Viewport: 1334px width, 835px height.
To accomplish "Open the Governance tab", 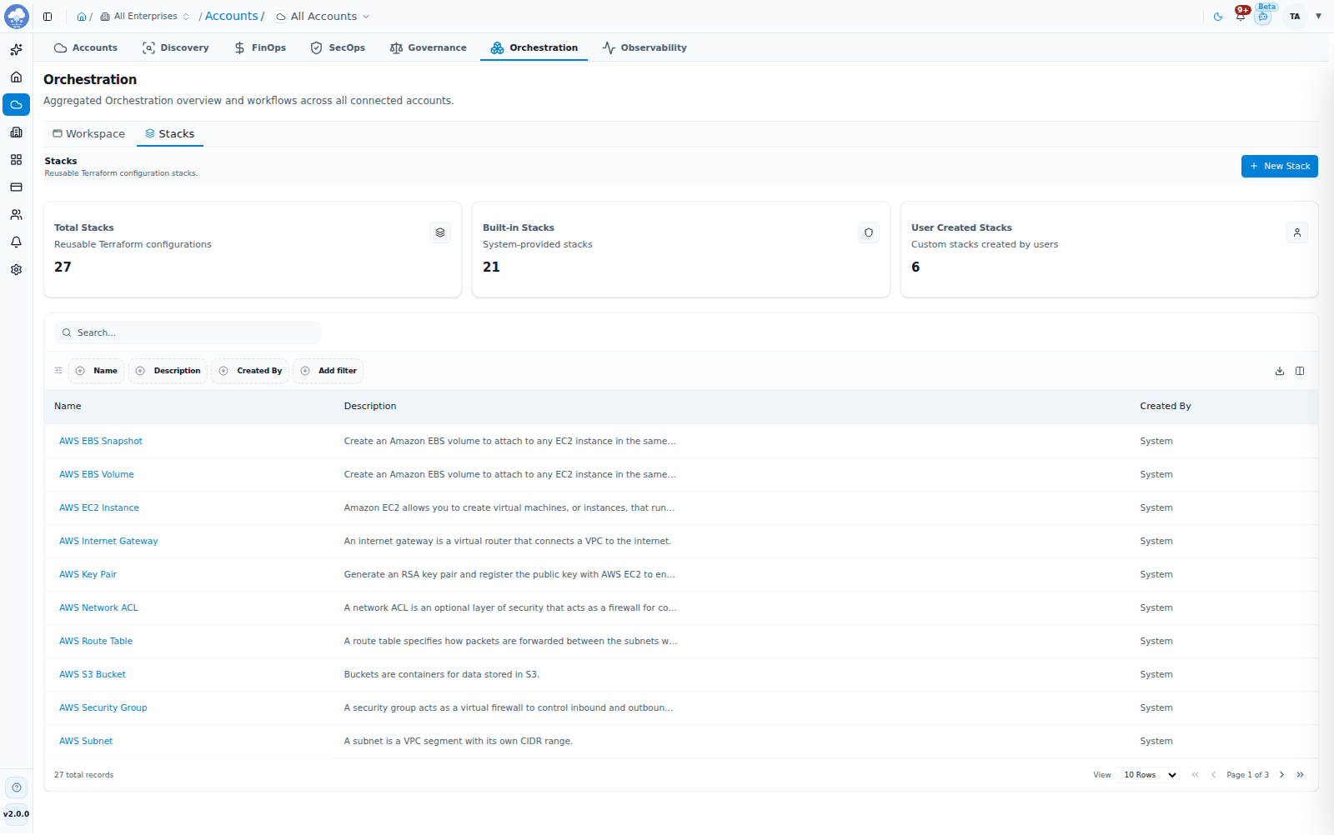I will click(x=429, y=47).
